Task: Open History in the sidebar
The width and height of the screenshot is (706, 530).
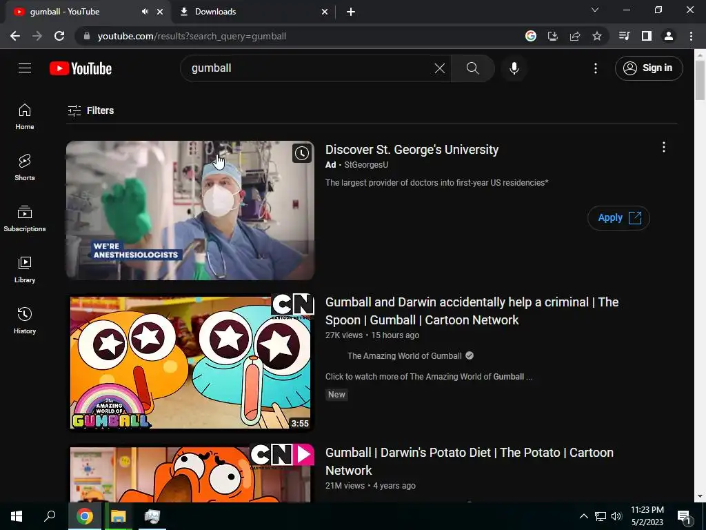Action: click(25, 320)
